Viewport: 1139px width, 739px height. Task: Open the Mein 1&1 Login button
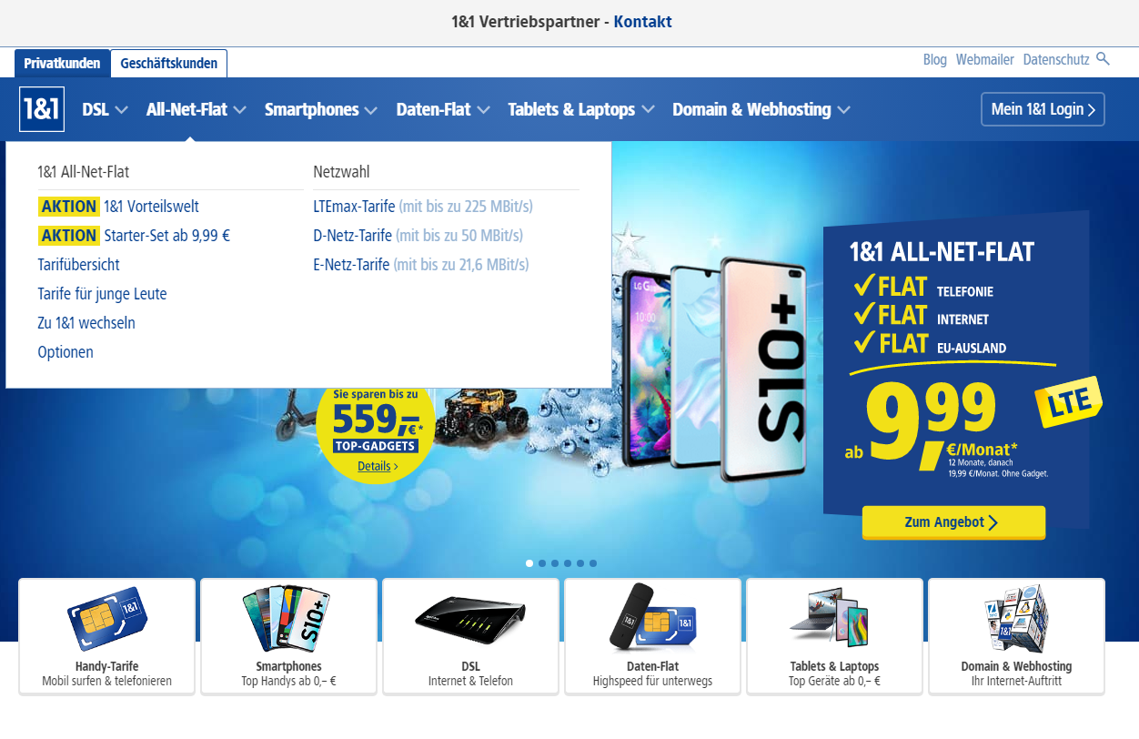point(1043,109)
